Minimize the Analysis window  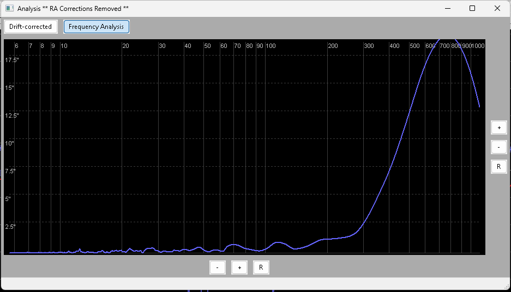(x=448, y=9)
